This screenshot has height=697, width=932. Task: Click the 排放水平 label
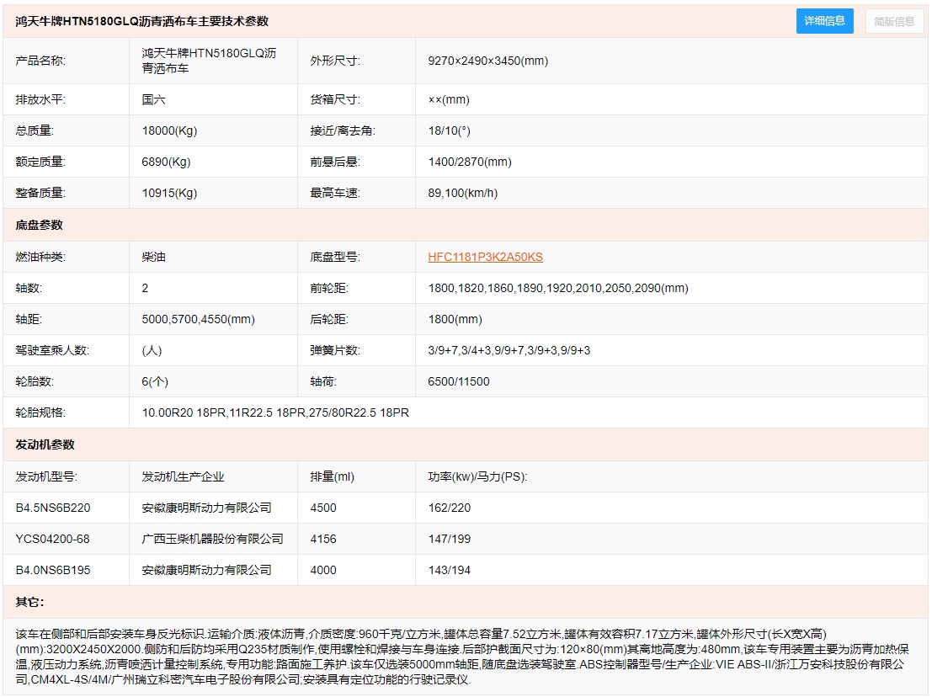click(40, 99)
